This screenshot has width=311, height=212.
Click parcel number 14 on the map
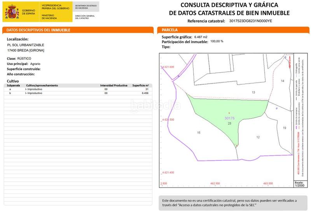(x=283, y=81)
